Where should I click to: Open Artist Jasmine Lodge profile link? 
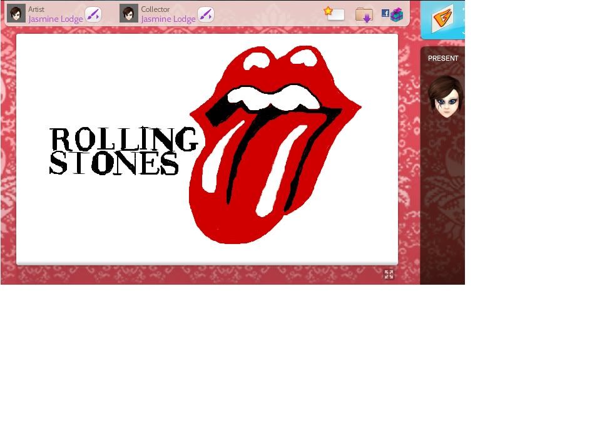[56, 19]
